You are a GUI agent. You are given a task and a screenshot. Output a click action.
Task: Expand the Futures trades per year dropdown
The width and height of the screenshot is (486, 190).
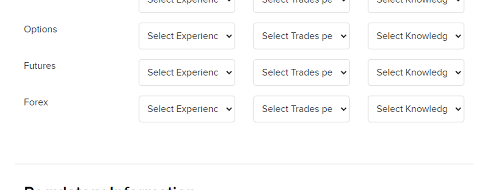coord(301,72)
